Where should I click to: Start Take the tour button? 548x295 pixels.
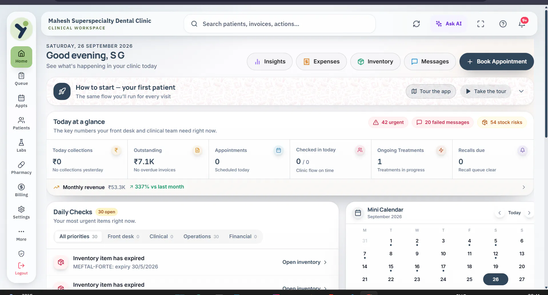pyautogui.click(x=486, y=91)
